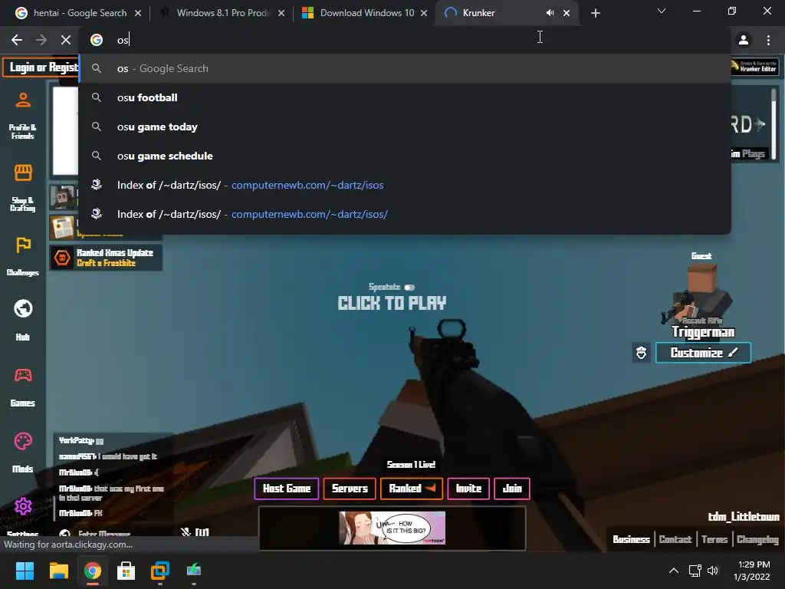Click the Servers button

pyautogui.click(x=350, y=489)
